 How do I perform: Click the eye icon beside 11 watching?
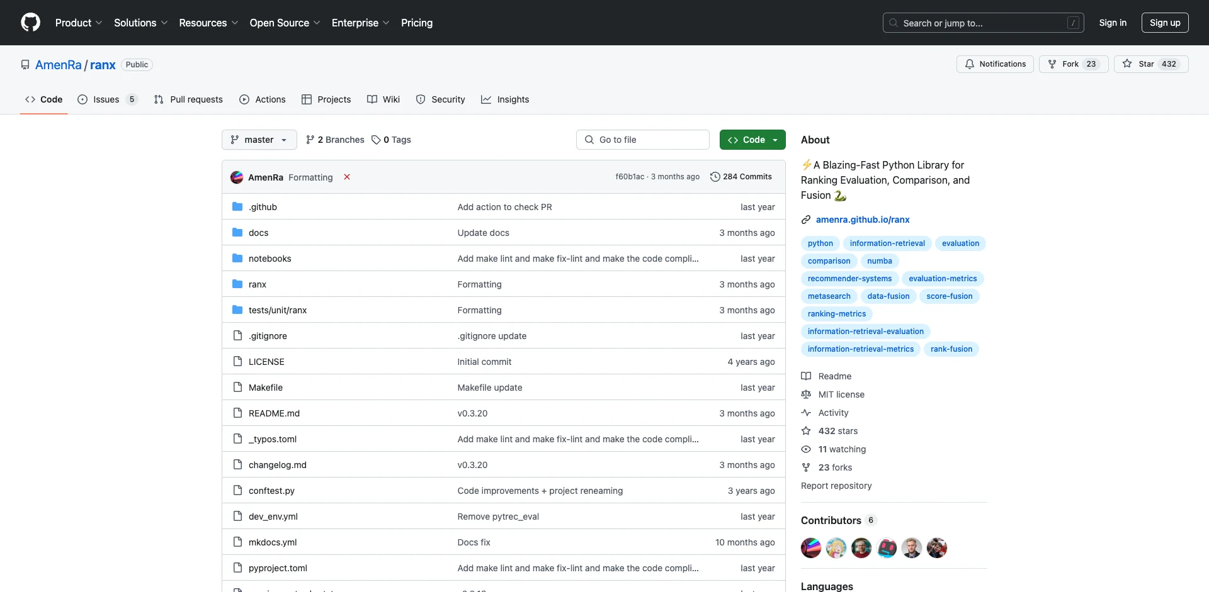(806, 449)
